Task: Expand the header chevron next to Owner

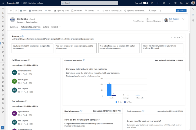Action: (x=183, y=19)
